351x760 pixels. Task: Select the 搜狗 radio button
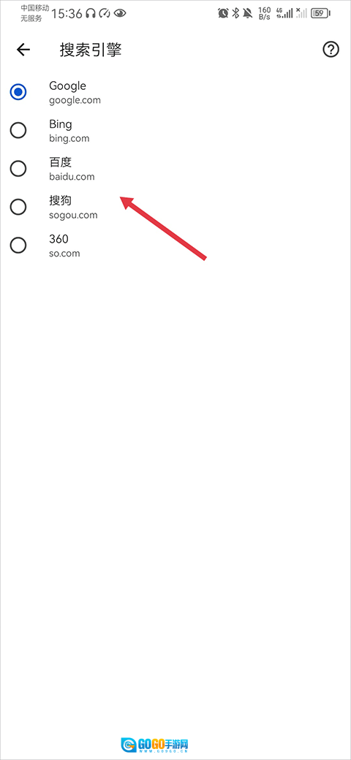18,207
